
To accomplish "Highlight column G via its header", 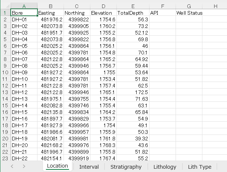I will coord(189,6).
